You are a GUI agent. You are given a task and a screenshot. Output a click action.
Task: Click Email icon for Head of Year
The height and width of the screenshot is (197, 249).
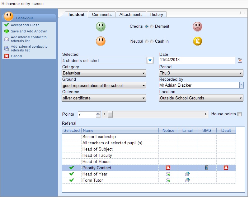coord(187,174)
